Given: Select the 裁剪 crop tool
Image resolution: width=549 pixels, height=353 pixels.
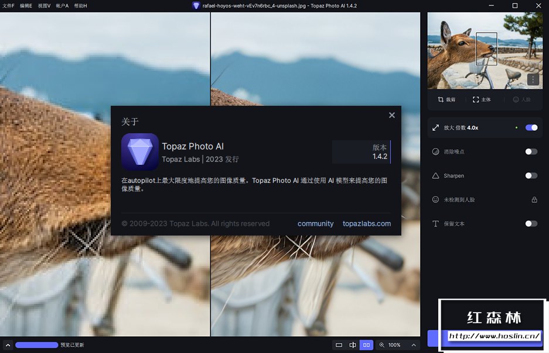Looking at the screenshot, I should [447, 99].
